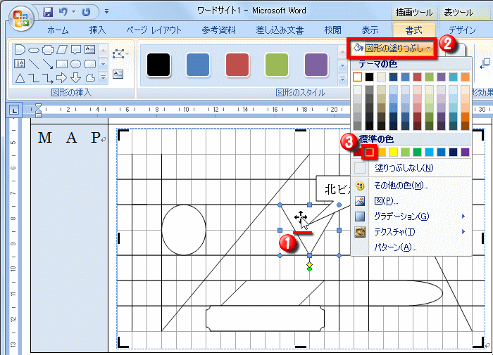493x355 pixels.
Task: Insert a rectangle shape
Action: (x=62, y=64)
